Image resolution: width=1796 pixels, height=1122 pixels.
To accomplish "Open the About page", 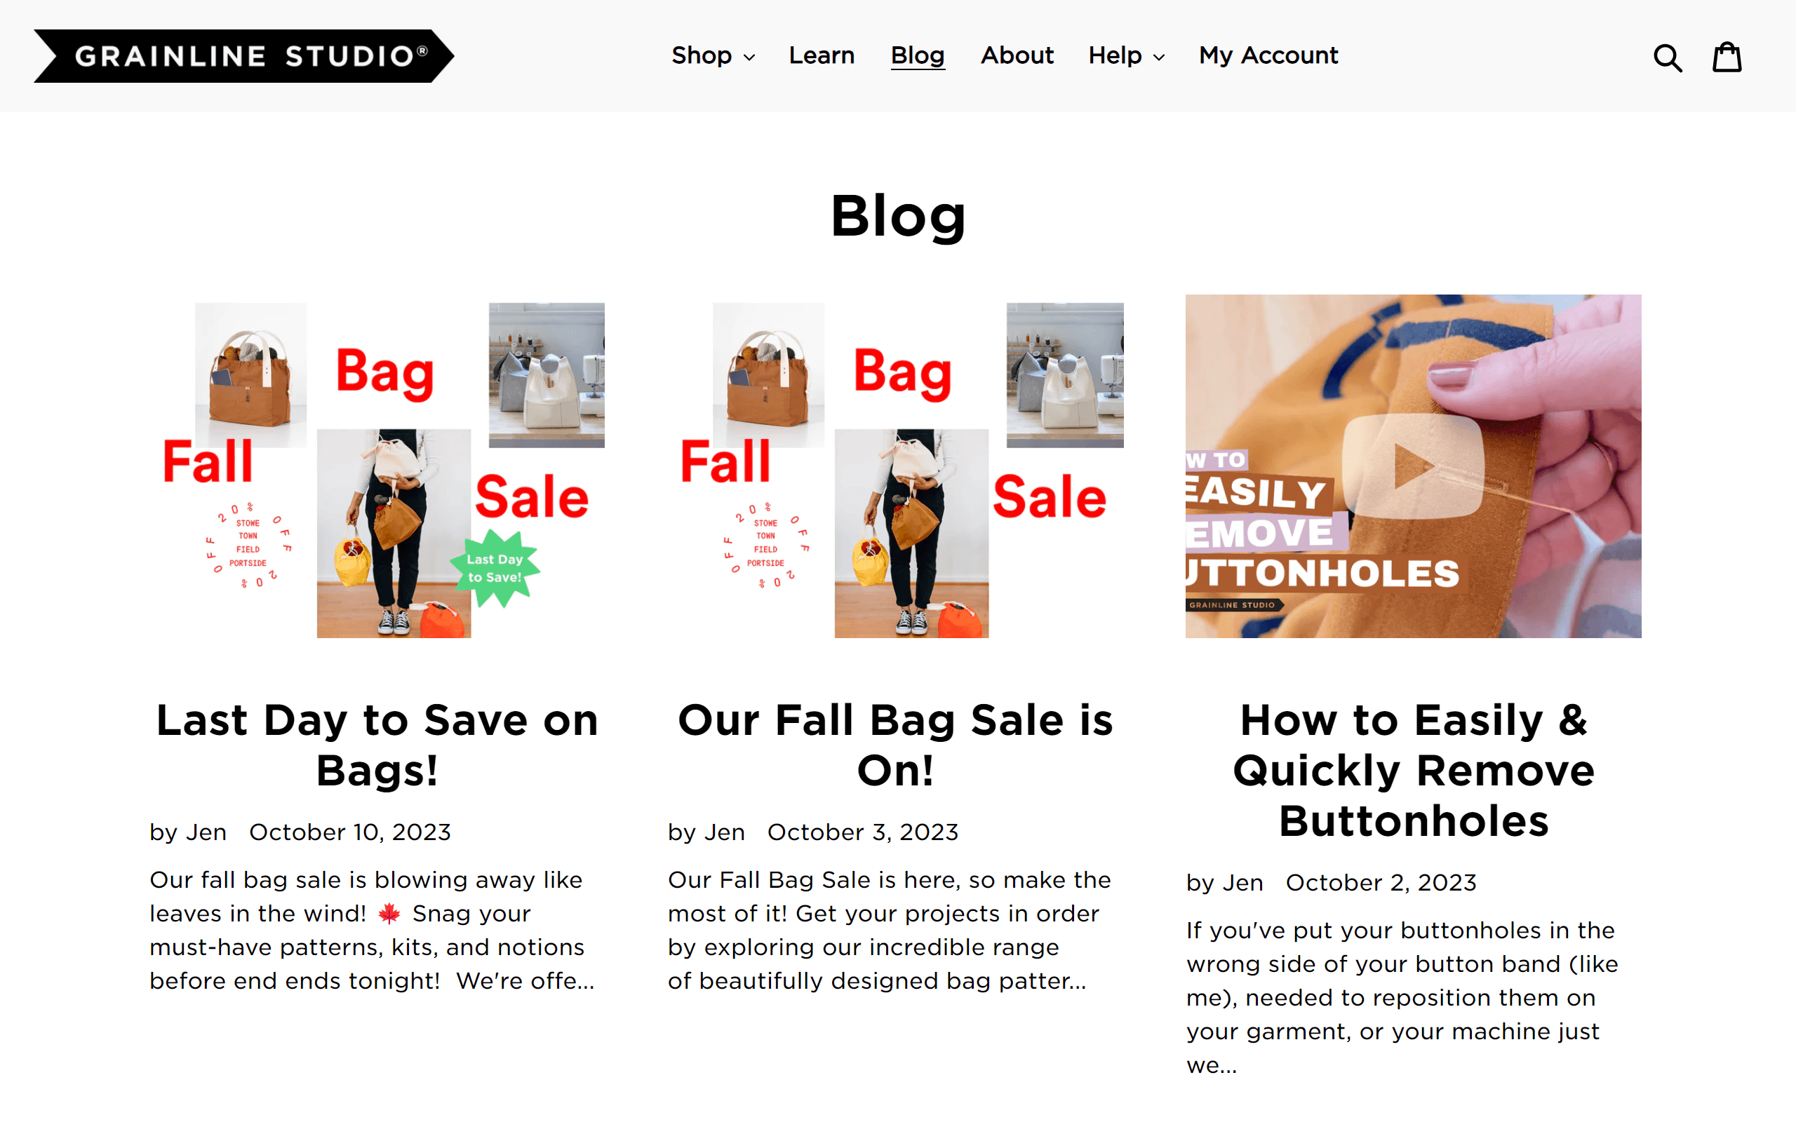I will point(1017,55).
